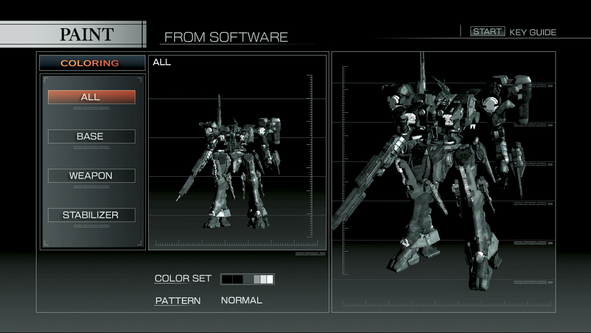Click the PATTERN label
591x333 pixels.
177,300
